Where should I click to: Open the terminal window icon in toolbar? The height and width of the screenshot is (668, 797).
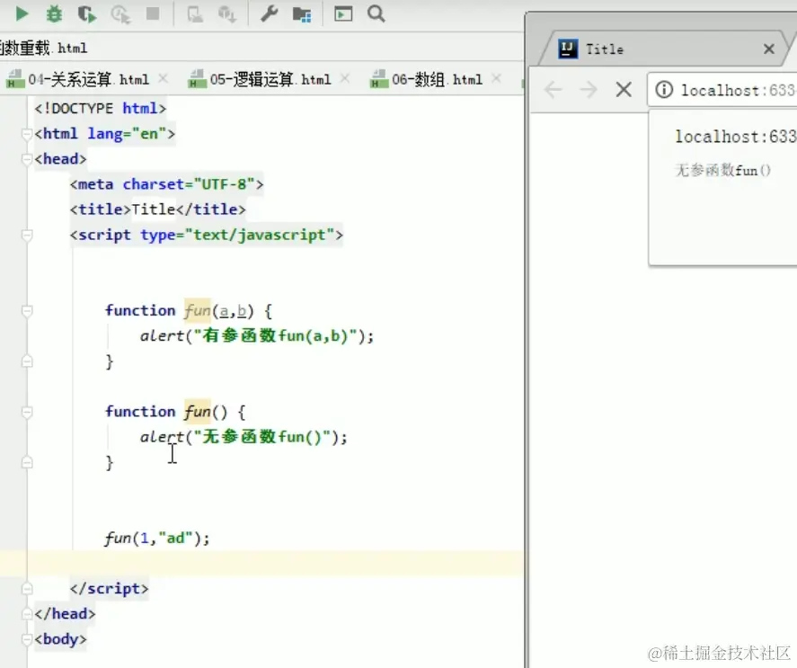point(343,13)
